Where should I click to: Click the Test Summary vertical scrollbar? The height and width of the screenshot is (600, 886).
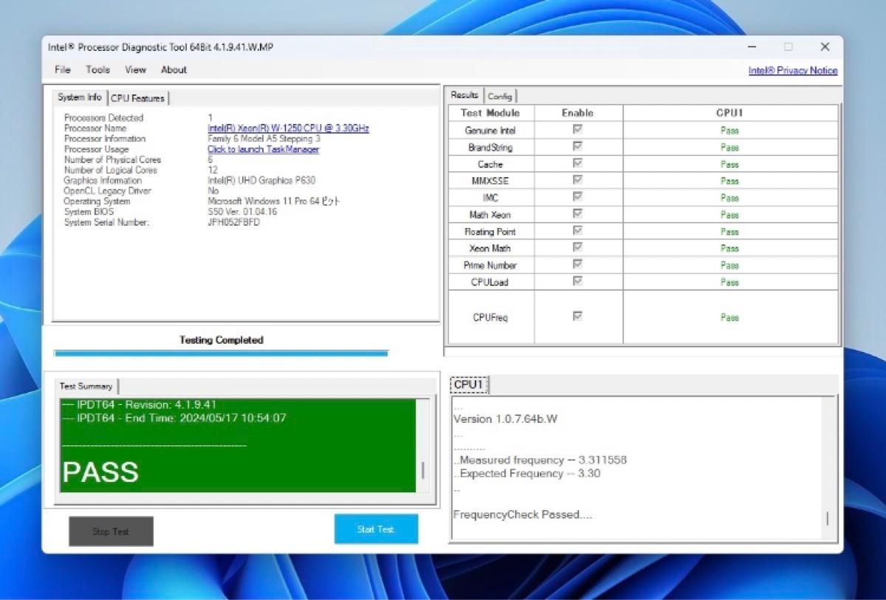click(422, 446)
